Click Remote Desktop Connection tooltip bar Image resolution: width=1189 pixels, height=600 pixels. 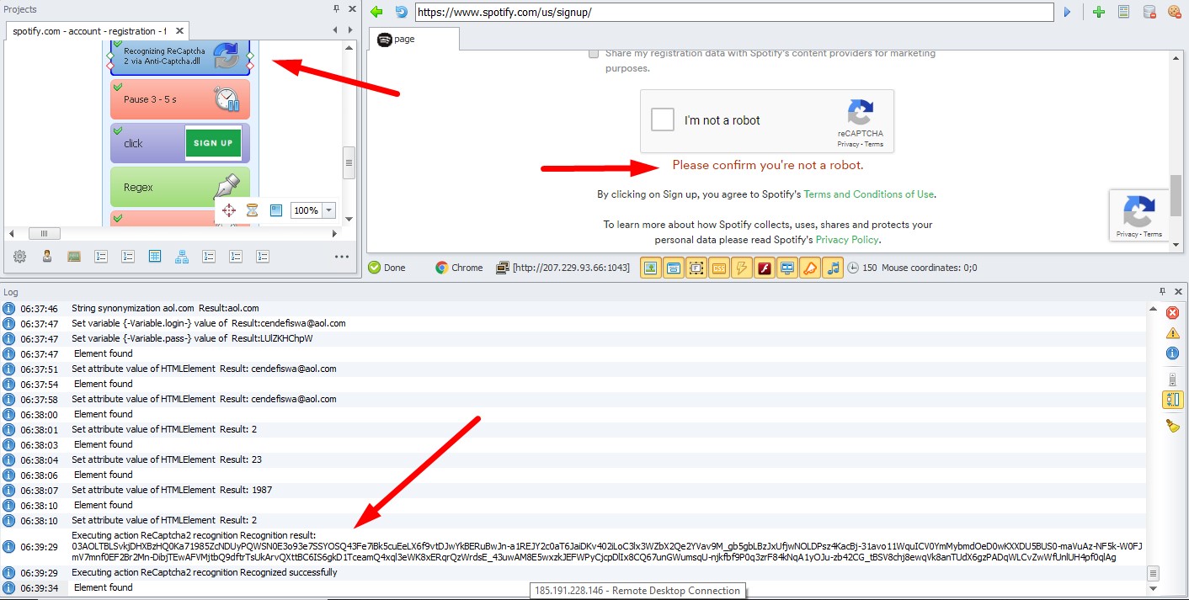click(637, 591)
